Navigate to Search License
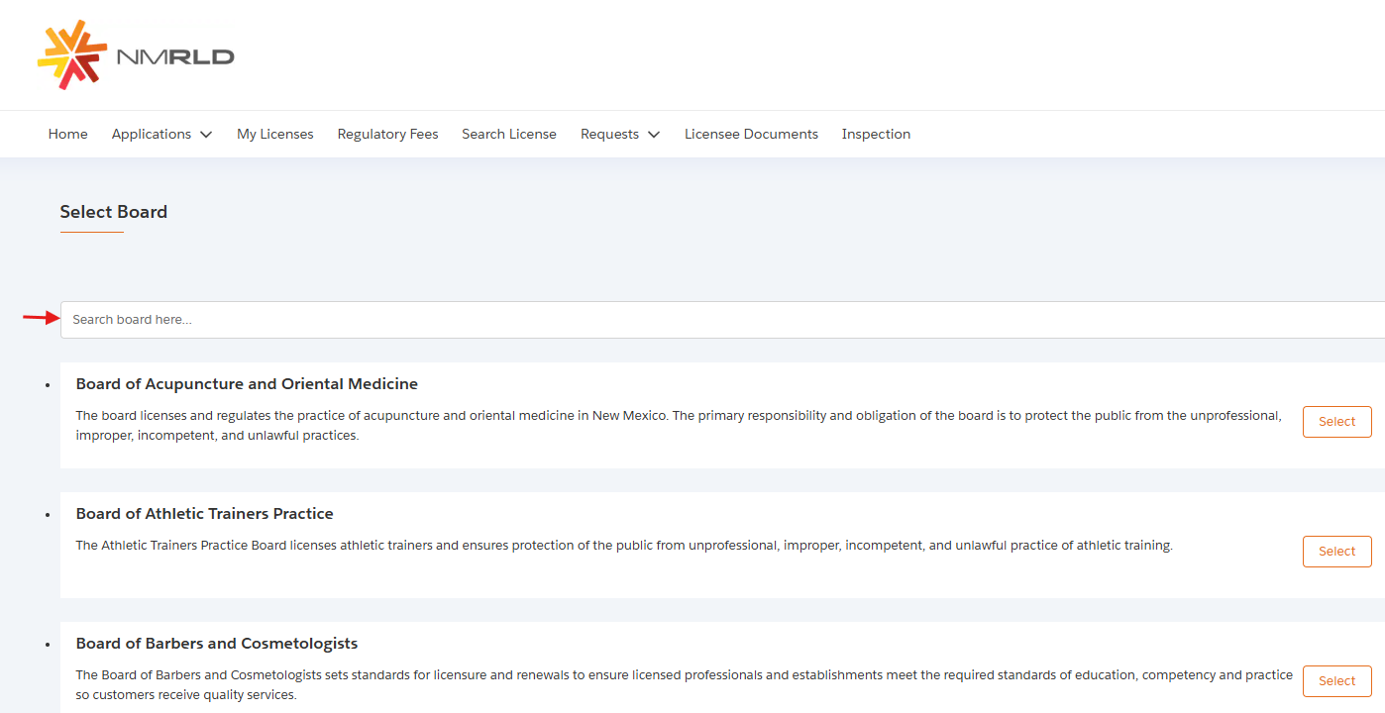 click(508, 134)
